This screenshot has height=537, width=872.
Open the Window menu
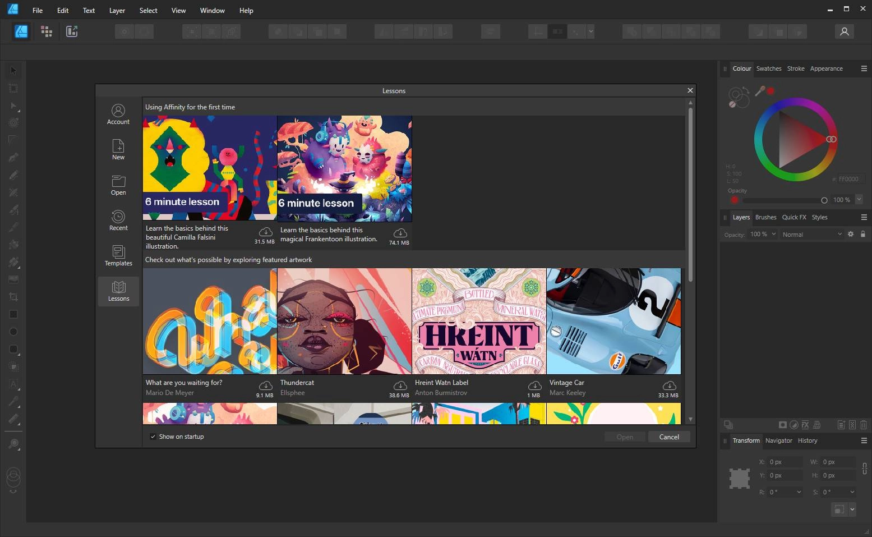point(213,10)
